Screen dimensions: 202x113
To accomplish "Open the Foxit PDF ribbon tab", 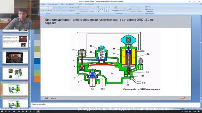I will [79, 4].
